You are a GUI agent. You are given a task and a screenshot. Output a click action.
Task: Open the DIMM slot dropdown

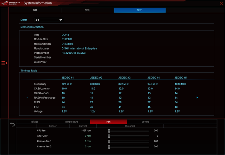click(x=48, y=20)
